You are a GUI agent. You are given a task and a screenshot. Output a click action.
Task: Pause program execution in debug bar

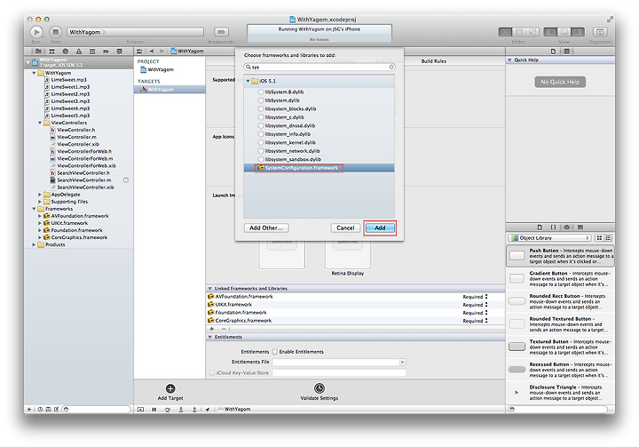click(154, 409)
